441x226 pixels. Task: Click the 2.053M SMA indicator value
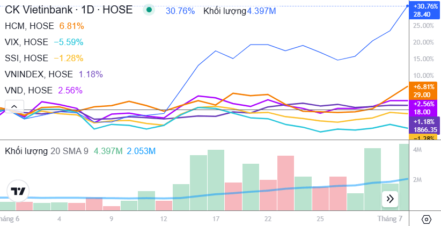tap(141, 151)
